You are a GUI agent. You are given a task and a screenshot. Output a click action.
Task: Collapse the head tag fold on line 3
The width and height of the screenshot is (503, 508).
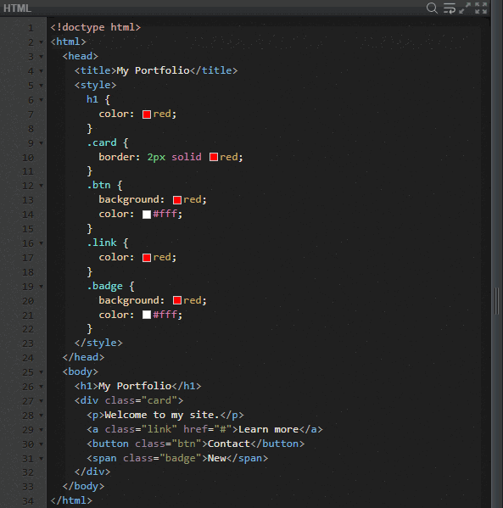click(x=42, y=57)
